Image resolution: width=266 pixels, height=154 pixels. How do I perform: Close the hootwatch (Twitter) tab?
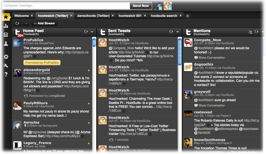71,16
